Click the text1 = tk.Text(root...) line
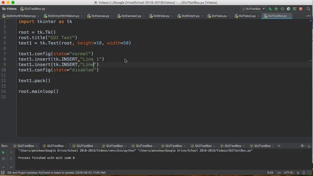Viewport: 313px width, 176px height. coord(75,43)
